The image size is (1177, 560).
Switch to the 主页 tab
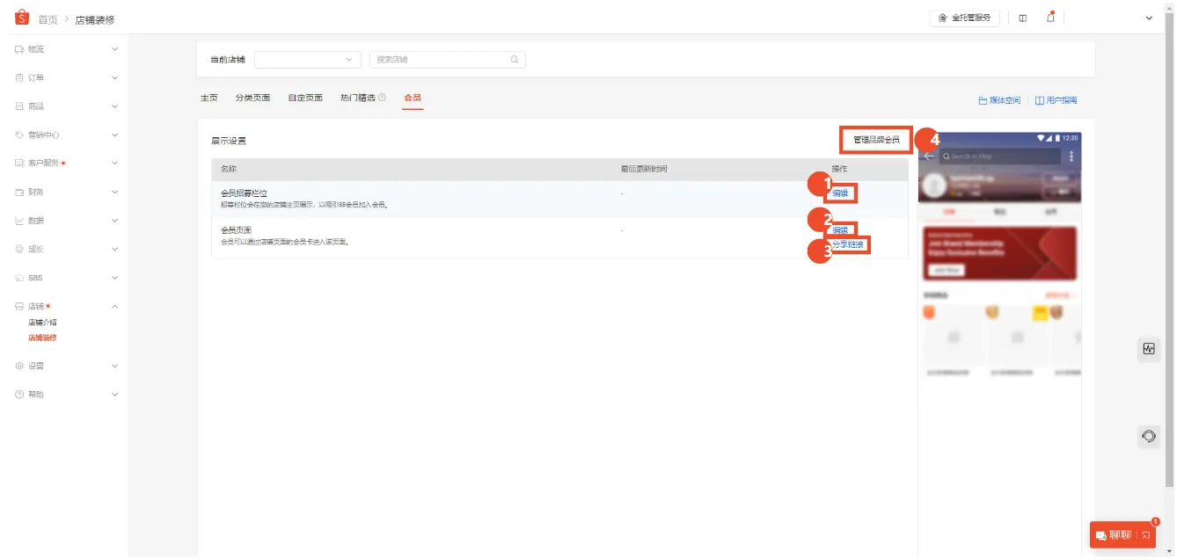pos(208,98)
